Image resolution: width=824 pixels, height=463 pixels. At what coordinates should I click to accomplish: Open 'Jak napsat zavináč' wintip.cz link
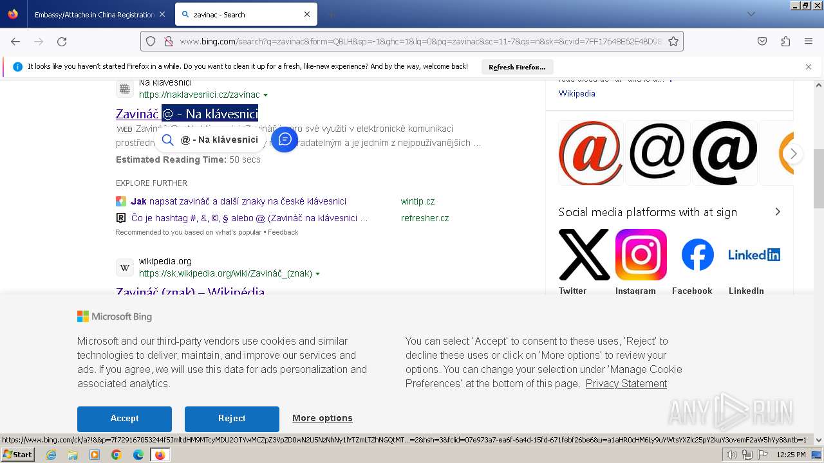(x=239, y=201)
